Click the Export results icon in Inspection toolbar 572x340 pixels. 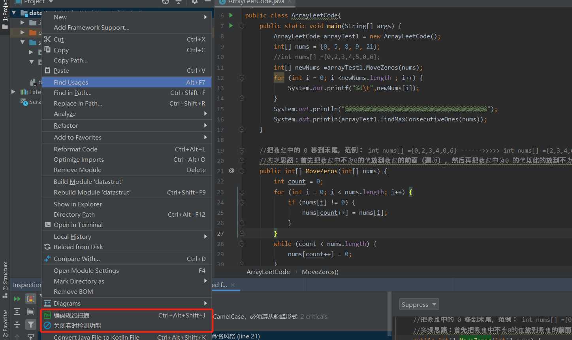pos(31,337)
